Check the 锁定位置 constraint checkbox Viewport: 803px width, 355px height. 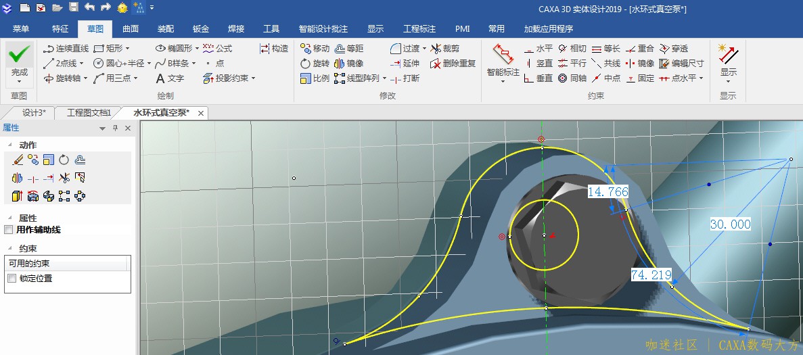point(12,279)
